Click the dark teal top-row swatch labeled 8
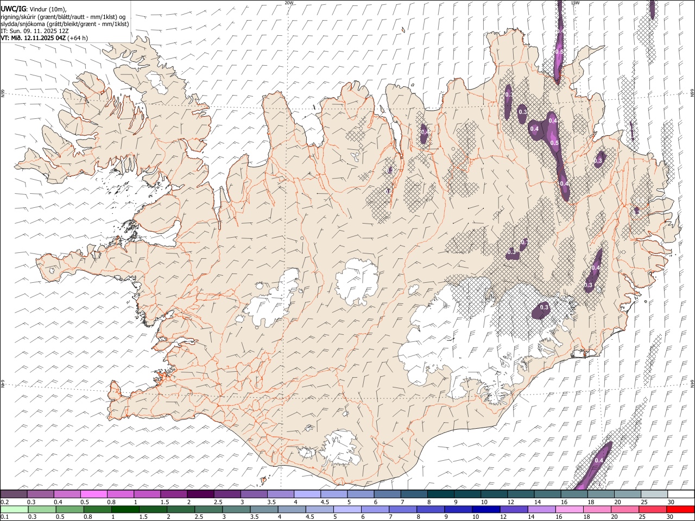Viewport: 695px width, 521px height. (x=440, y=494)
